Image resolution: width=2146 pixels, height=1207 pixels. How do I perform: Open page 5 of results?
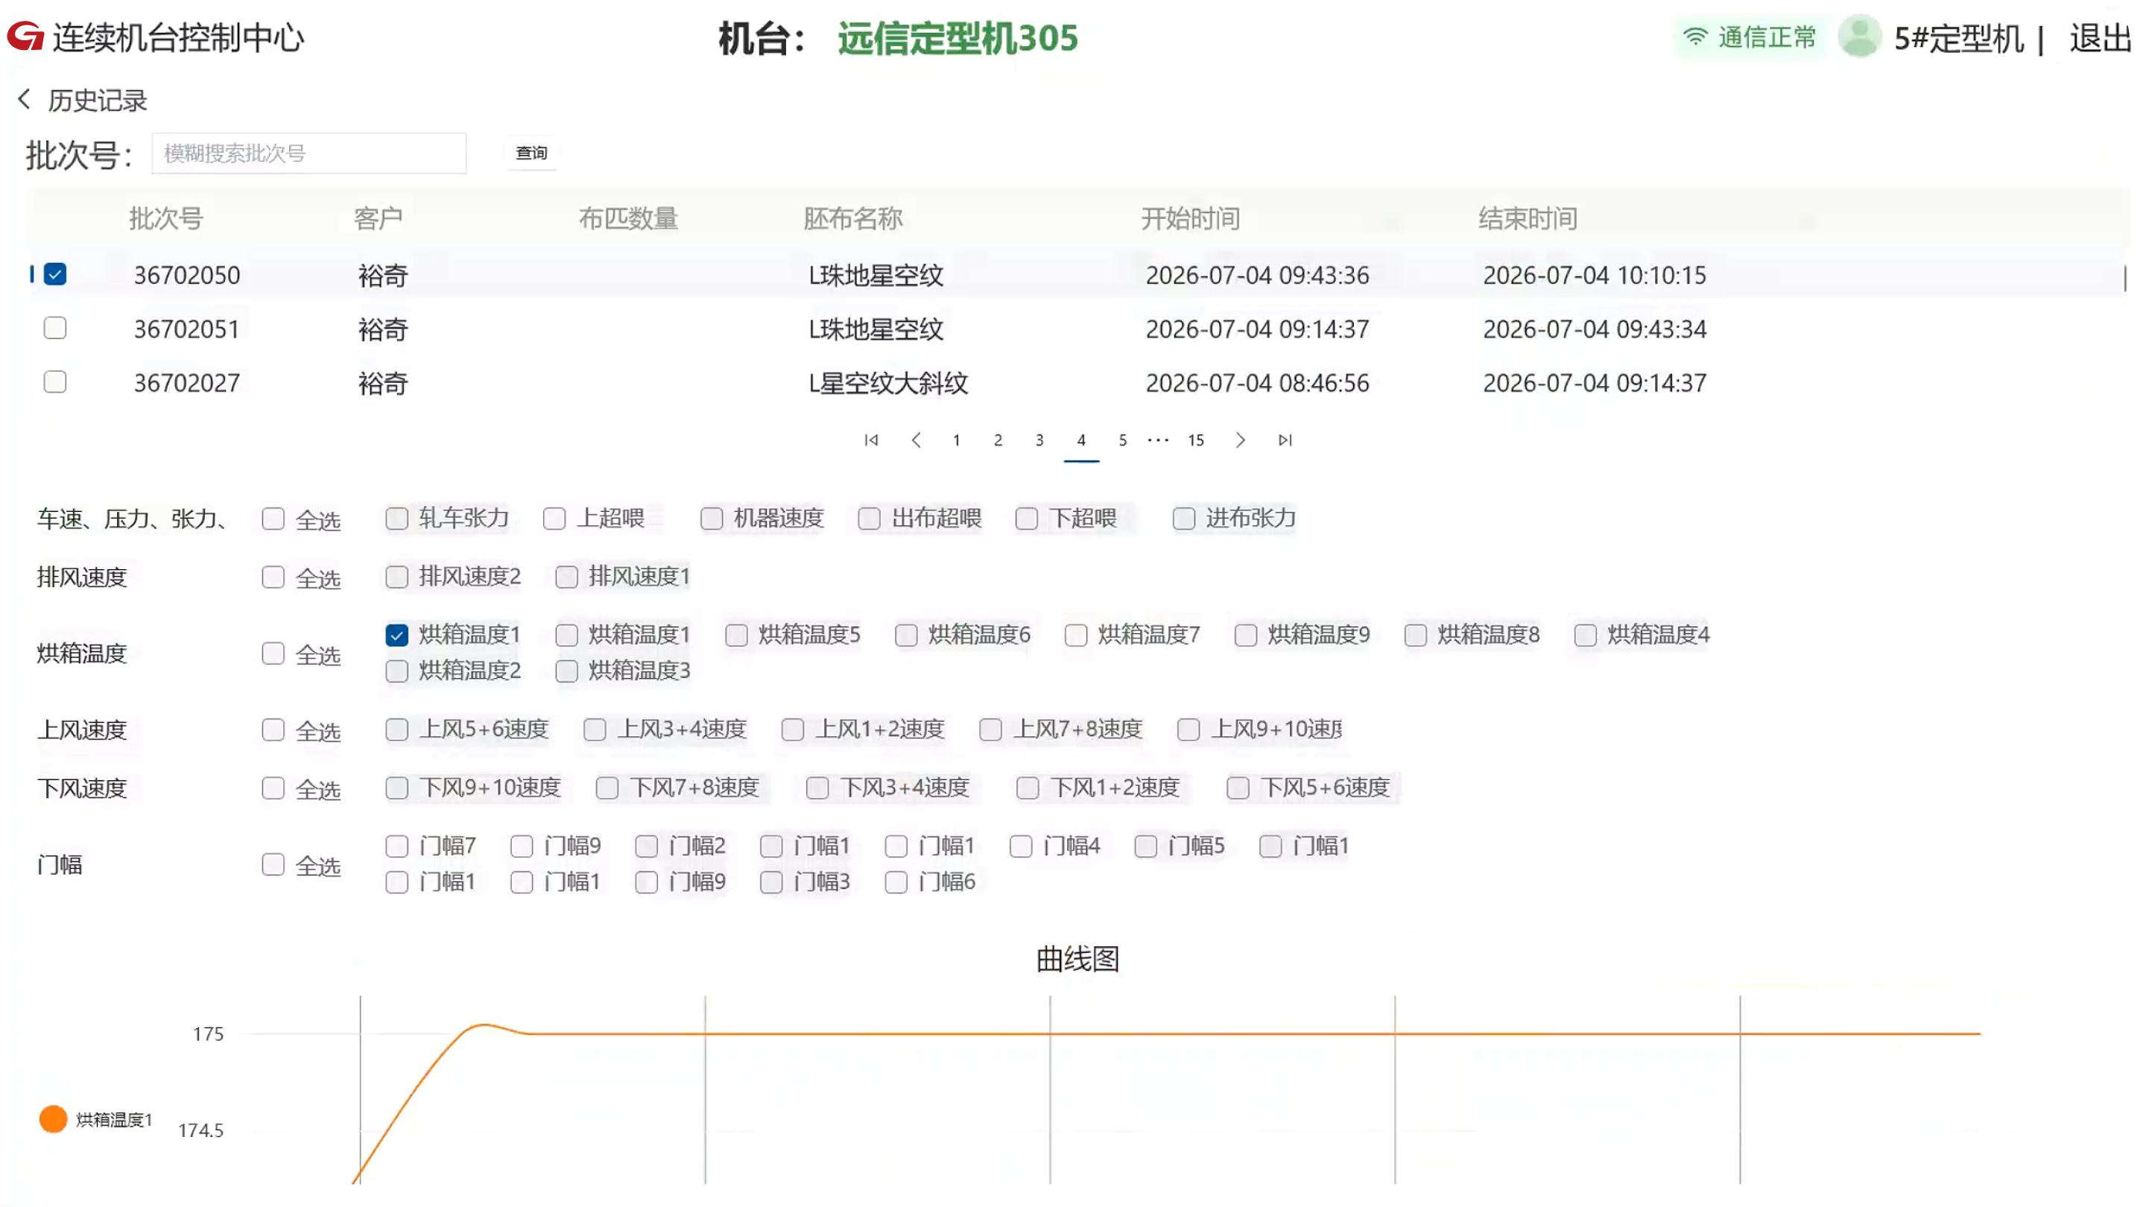1123,440
